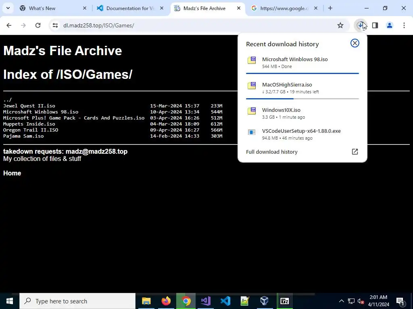Click Windows10X.iso download entry name
The height and width of the screenshot is (309, 413).
281,110
